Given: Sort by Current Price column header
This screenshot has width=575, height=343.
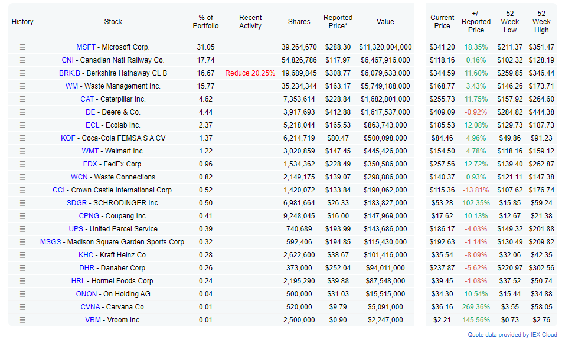Looking at the screenshot, I should coord(442,22).
